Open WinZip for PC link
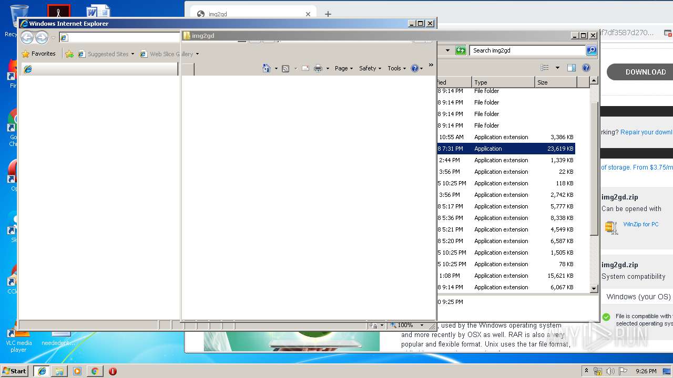Screen dimensions: 673x378 (x=641, y=224)
